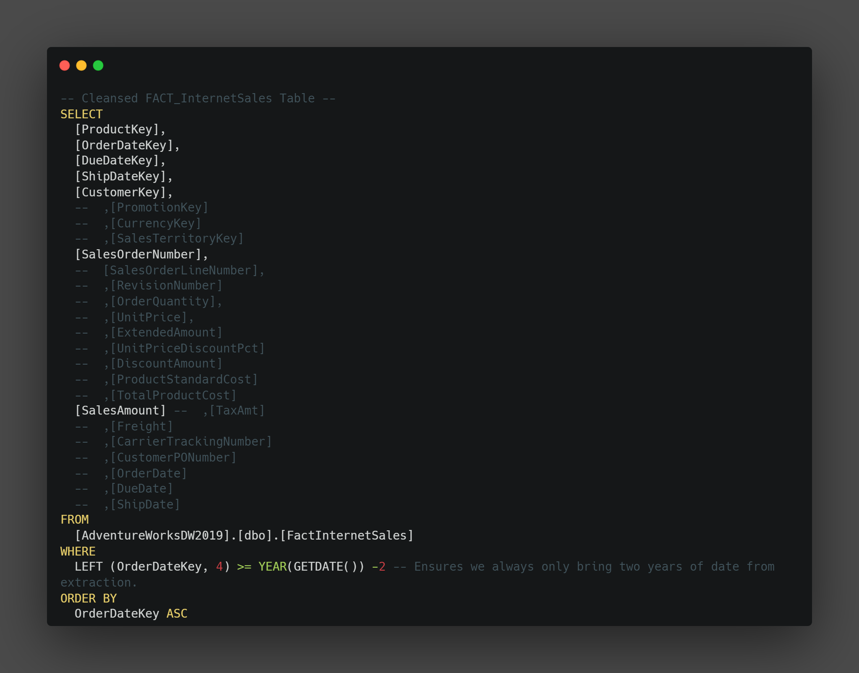
Task: Click the red close window button
Action: click(65, 65)
